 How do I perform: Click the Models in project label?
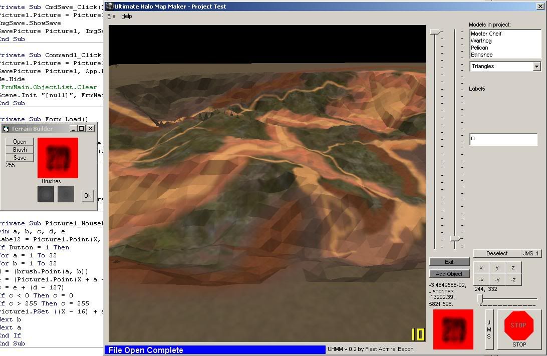(490, 25)
